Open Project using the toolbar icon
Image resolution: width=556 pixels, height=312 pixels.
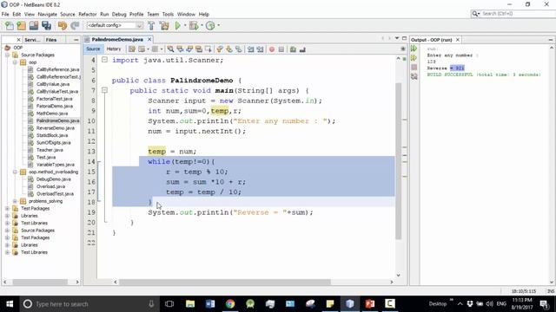(34, 25)
